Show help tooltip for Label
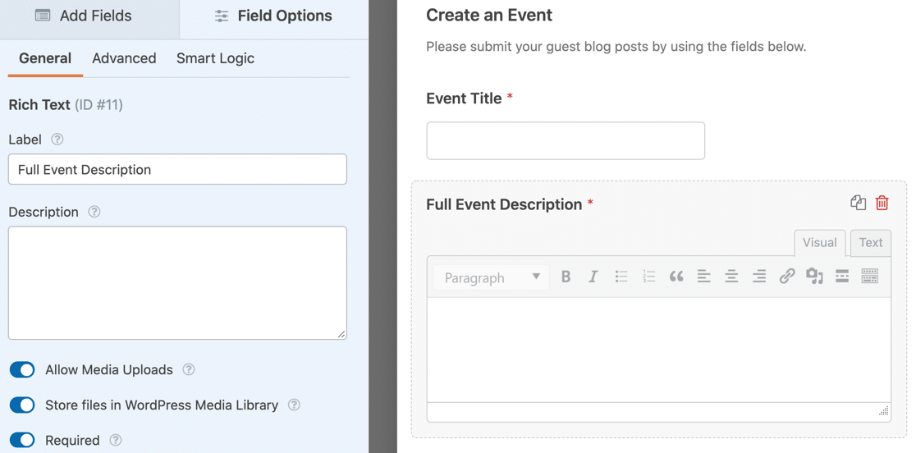This screenshot has width=916, height=453. point(57,140)
